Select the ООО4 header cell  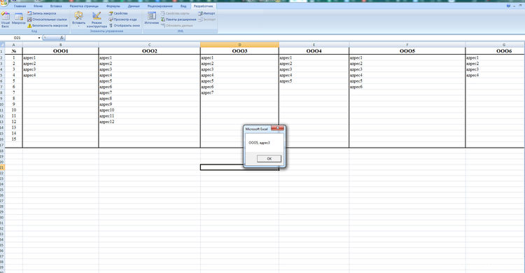point(314,51)
